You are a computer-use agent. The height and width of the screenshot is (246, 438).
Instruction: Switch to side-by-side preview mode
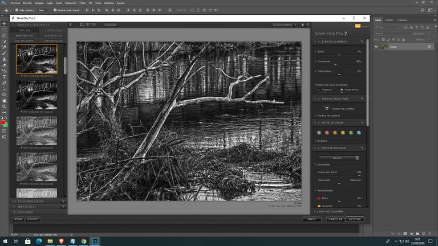94,25
